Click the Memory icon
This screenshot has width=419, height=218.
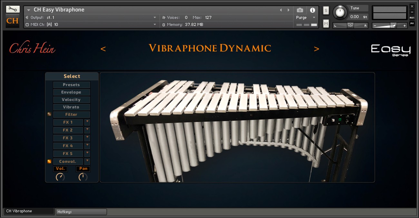pyautogui.click(x=164, y=24)
